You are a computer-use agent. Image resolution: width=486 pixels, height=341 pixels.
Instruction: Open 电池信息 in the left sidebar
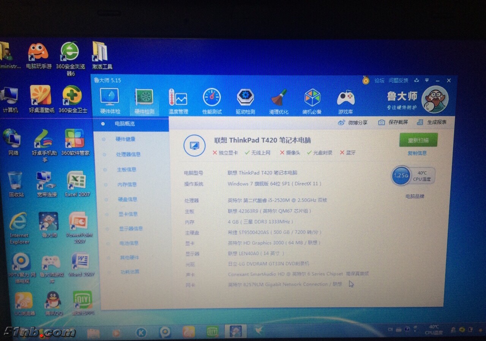129,243
